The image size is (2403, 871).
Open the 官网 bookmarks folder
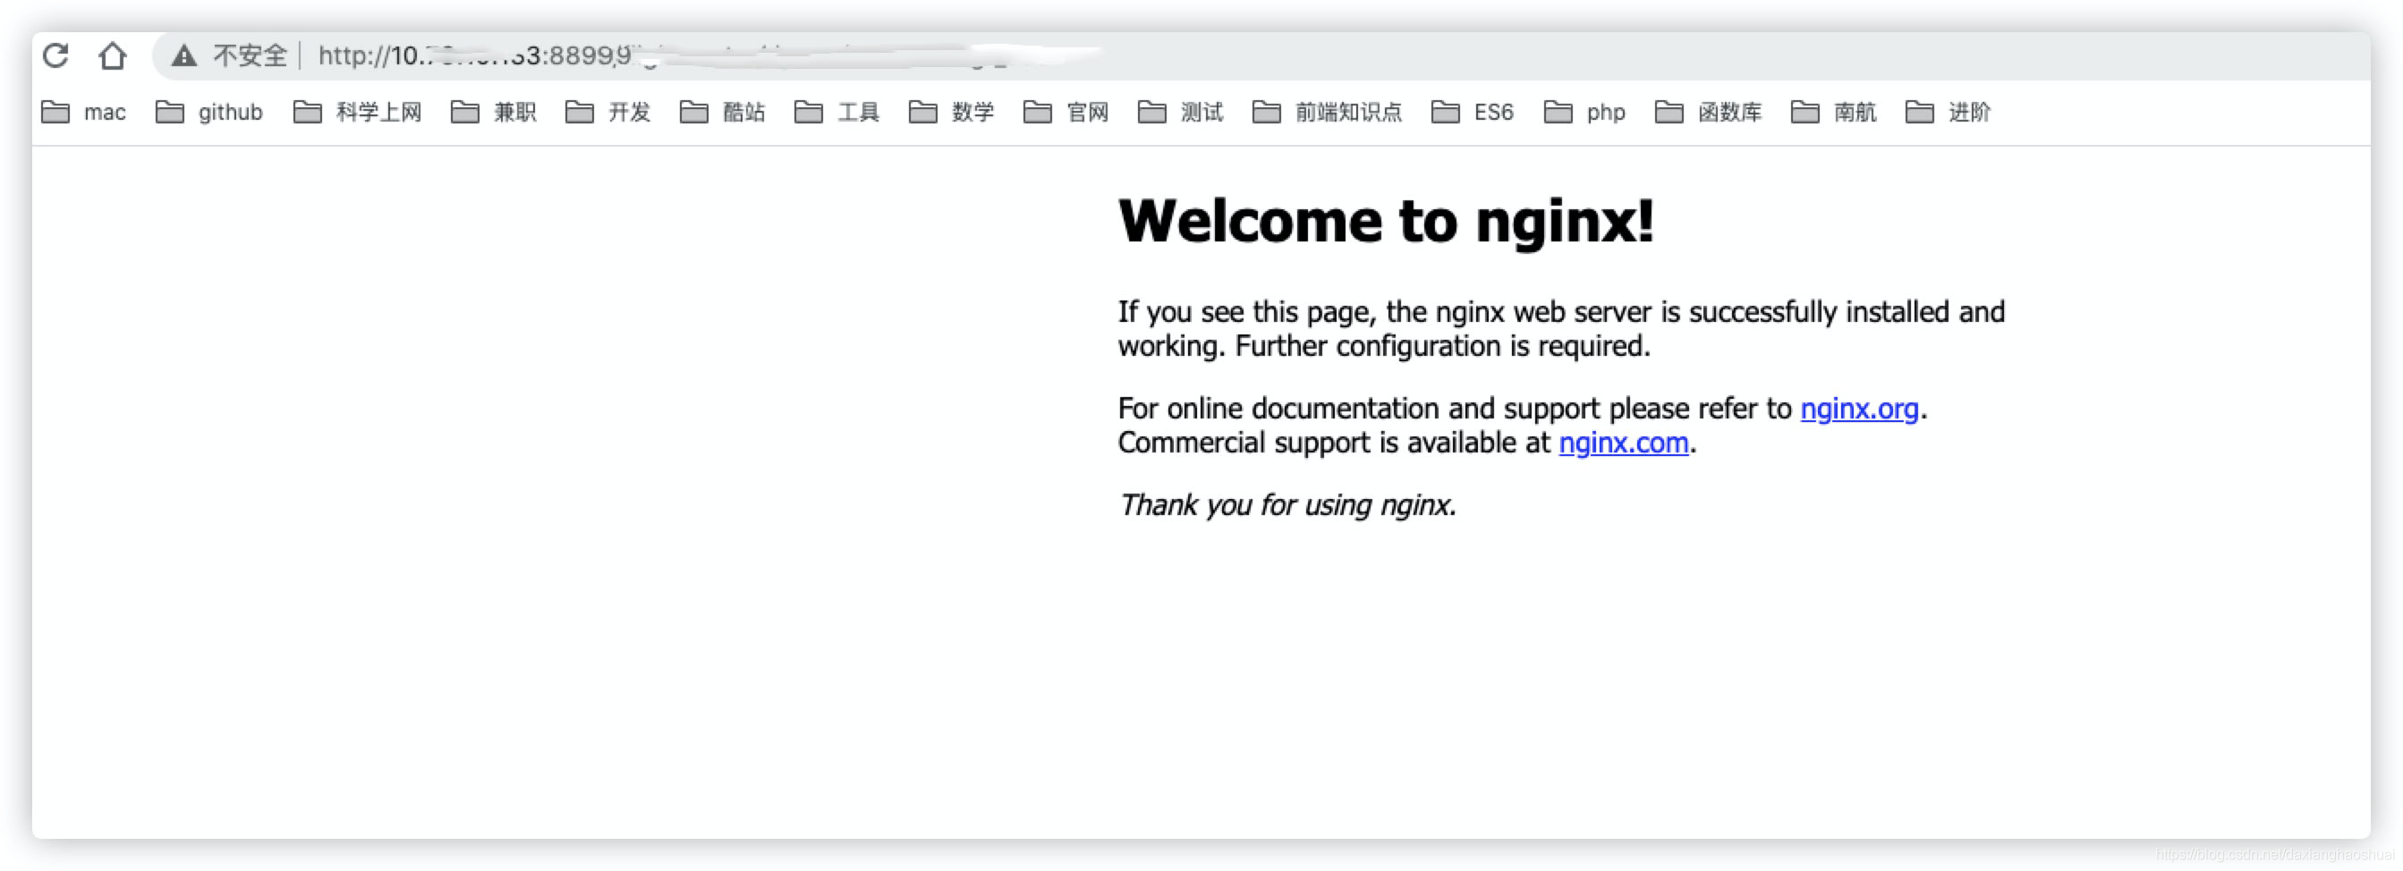(x=1066, y=112)
